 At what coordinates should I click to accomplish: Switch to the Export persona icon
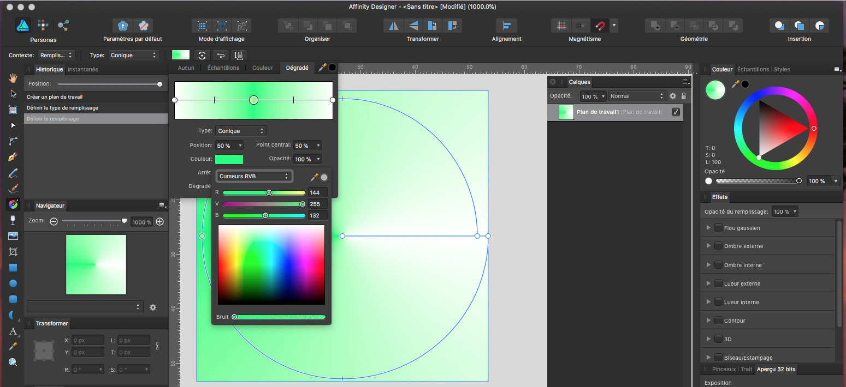tap(63, 25)
